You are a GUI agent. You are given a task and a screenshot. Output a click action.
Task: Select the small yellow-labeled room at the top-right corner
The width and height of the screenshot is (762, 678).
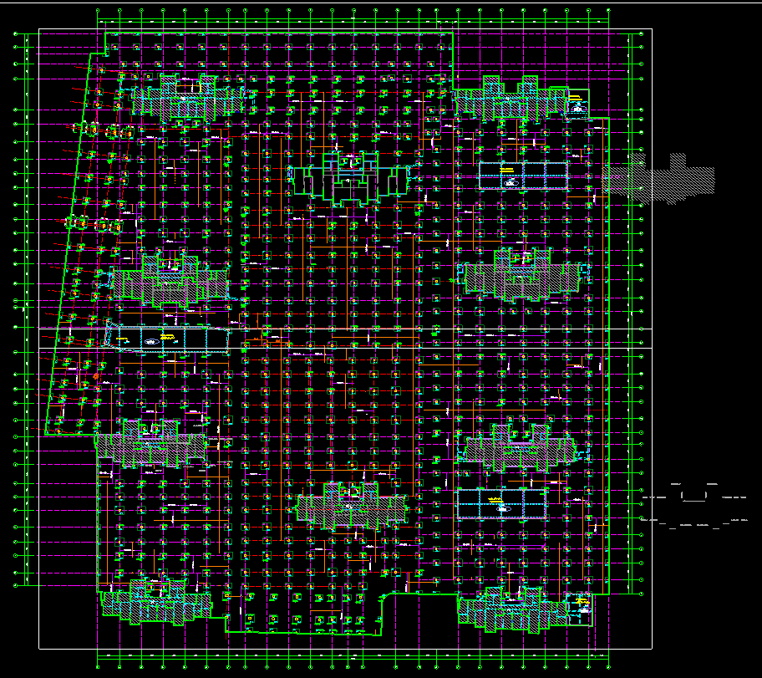pyautogui.click(x=578, y=104)
